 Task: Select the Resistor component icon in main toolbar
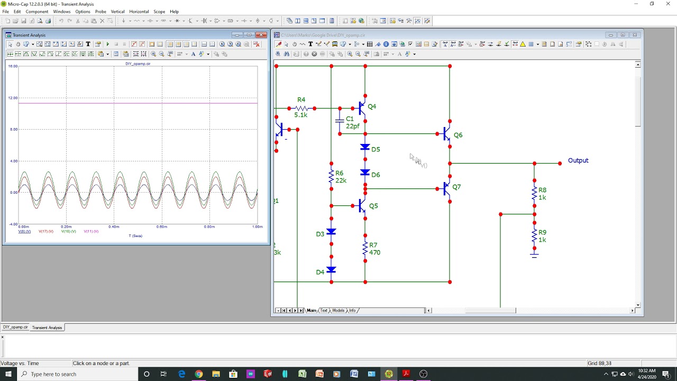pyautogui.click(x=137, y=21)
